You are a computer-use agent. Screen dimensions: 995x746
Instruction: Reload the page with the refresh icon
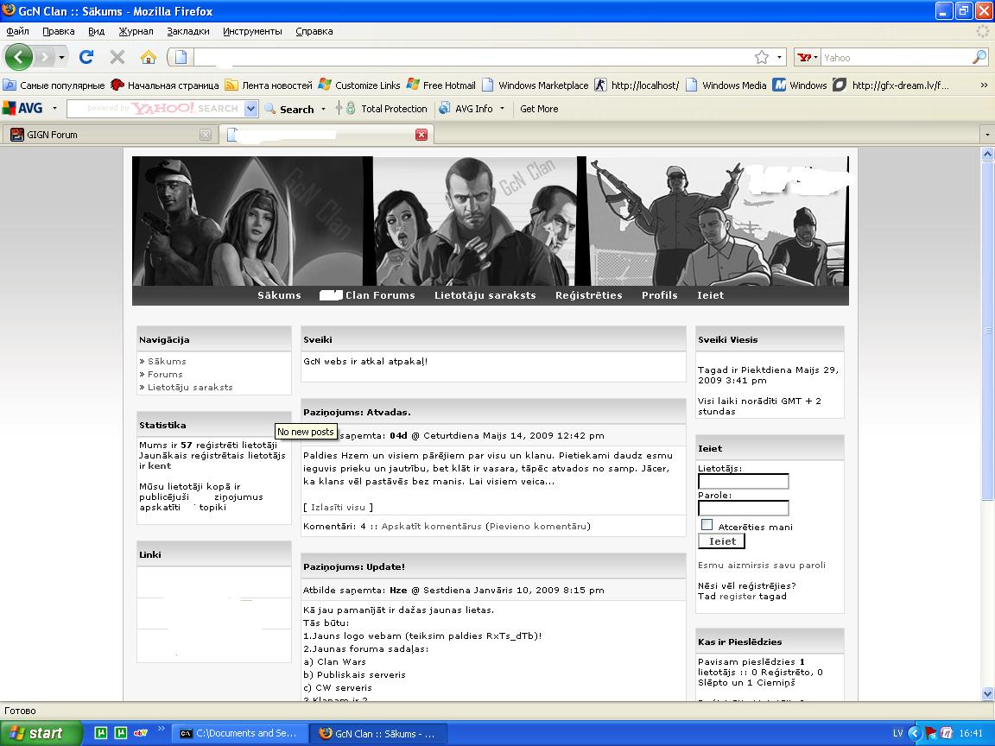coord(86,57)
